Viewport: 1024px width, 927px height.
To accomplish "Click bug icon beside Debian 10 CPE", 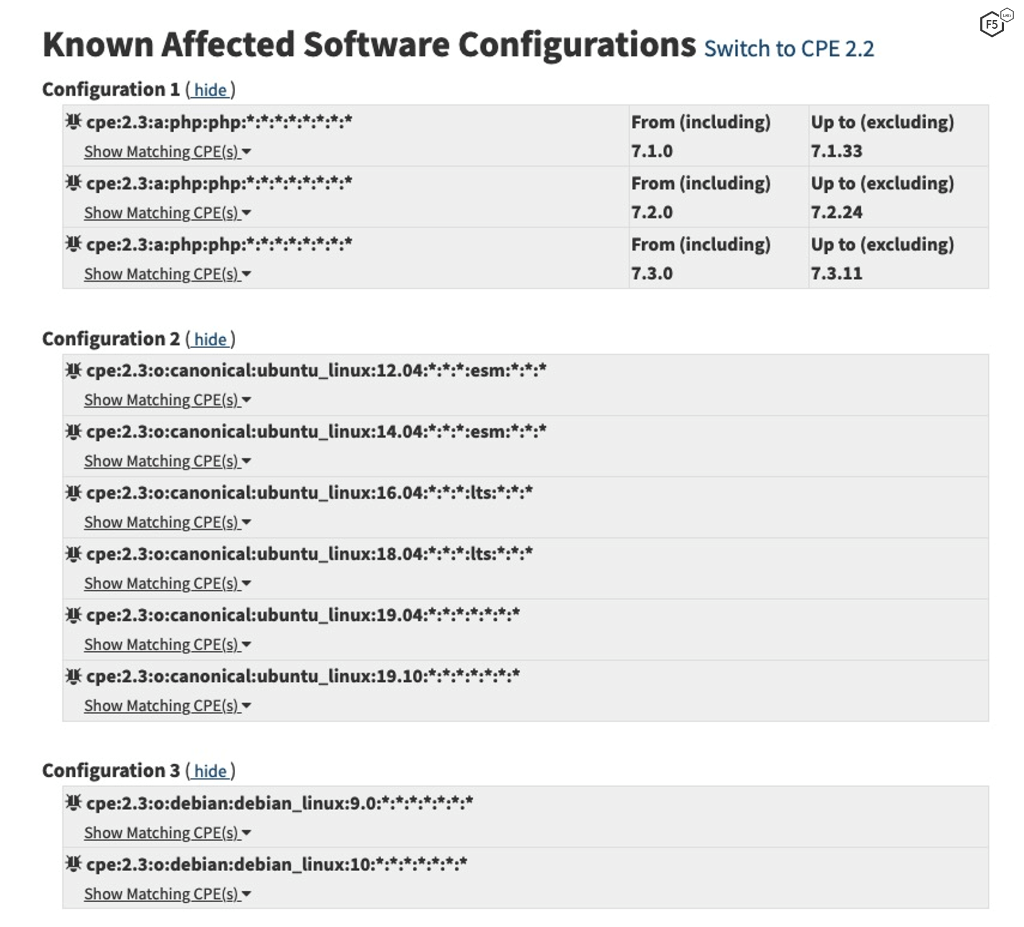I will click(73, 863).
